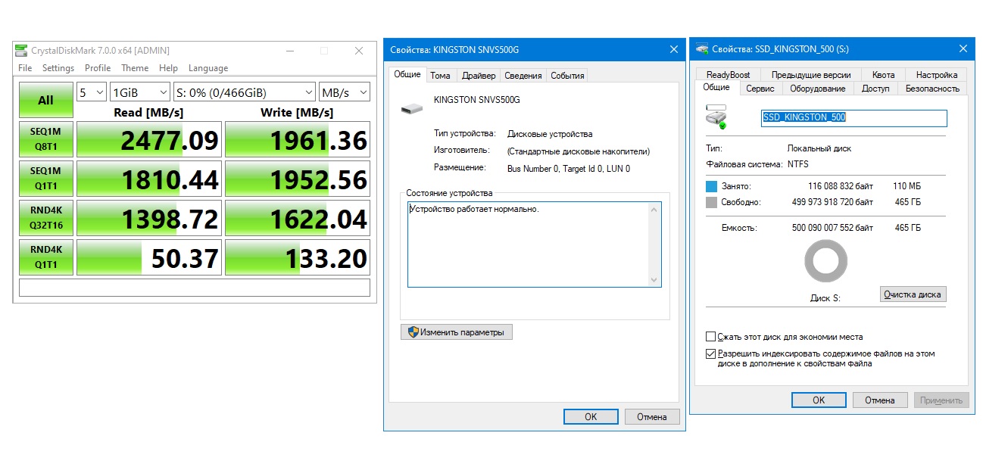Click the device status scrollbar down arrow
983x467 pixels.
[x=654, y=280]
